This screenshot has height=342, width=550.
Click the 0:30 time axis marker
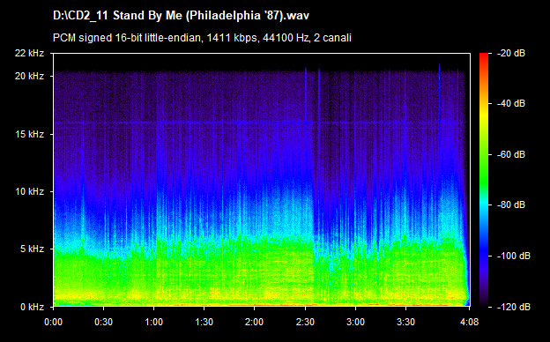(103, 322)
